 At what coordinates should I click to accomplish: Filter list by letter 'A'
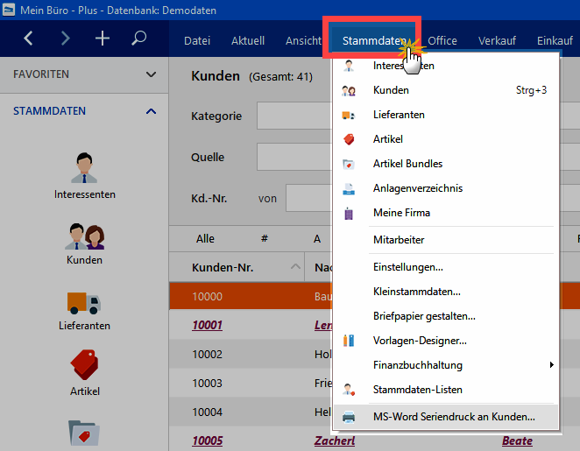tap(317, 239)
